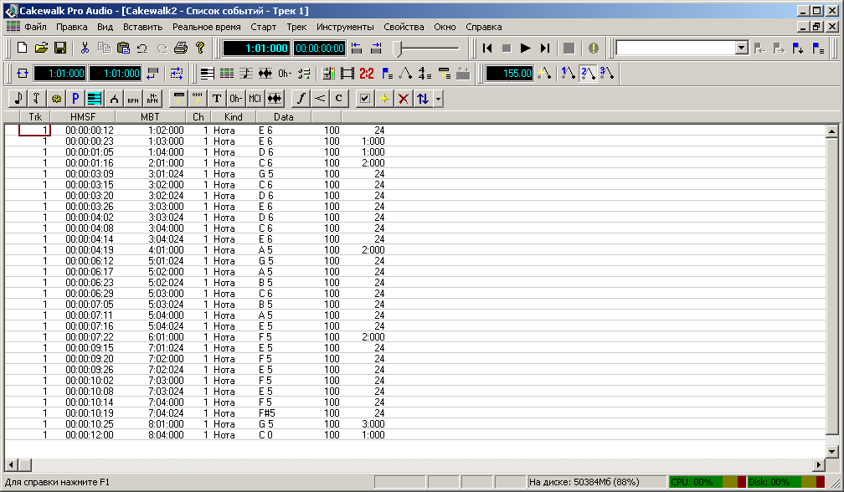The height and width of the screenshot is (492, 844).
Task: Undo the last action
Action: coord(142,48)
